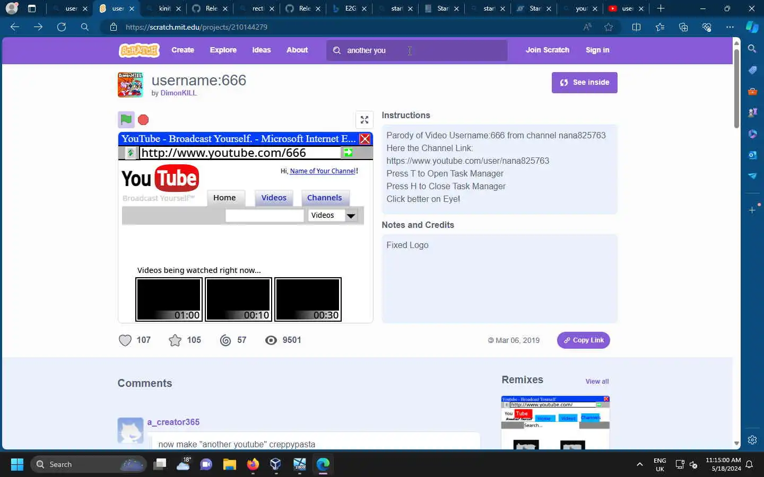
Task: Toggle Edge split screen icon
Action: tap(637, 27)
